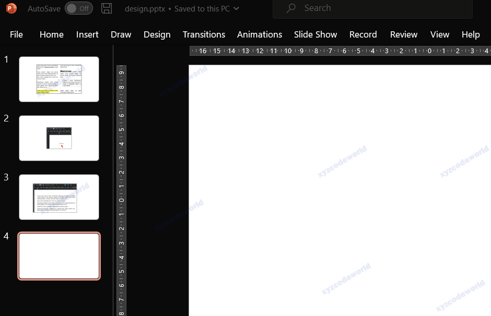
Task: Toggle the AutoSave switch
Action: point(78,8)
